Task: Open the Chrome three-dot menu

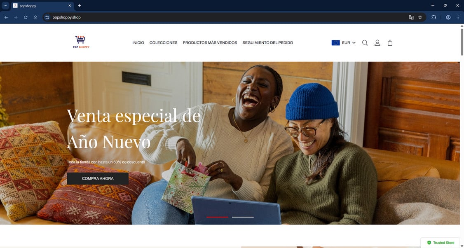Action: pos(458,17)
